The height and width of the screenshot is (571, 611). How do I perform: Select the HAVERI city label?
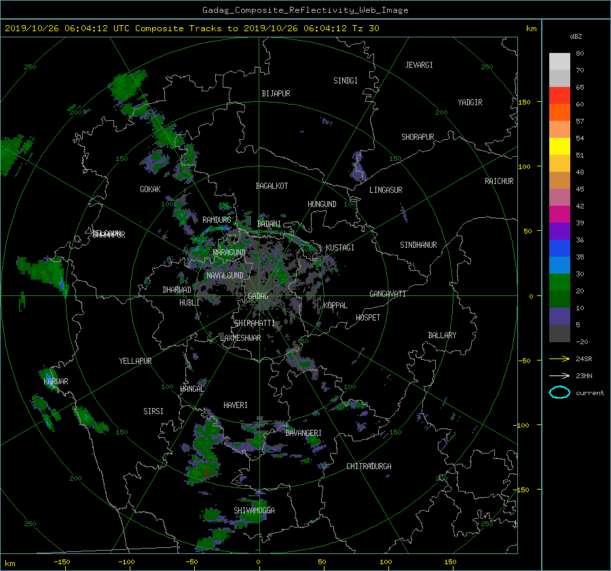tap(236, 405)
